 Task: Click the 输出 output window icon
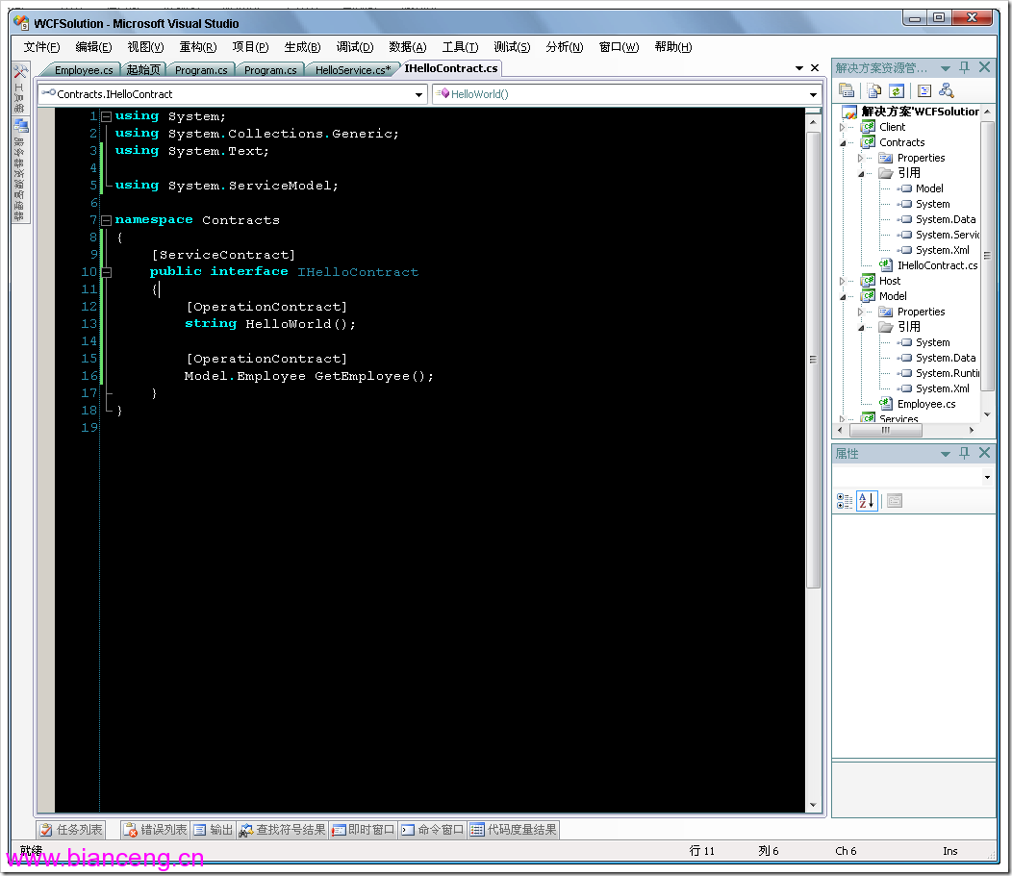click(x=199, y=830)
